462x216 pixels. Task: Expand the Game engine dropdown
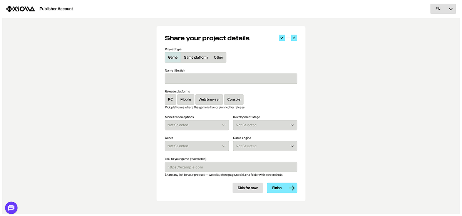coord(265,146)
